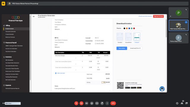Open meeting details info icon
The height and width of the screenshot is (107, 190).
[177, 103]
